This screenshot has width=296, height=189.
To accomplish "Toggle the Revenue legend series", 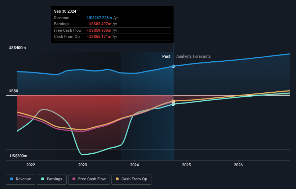I will tap(21, 179).
